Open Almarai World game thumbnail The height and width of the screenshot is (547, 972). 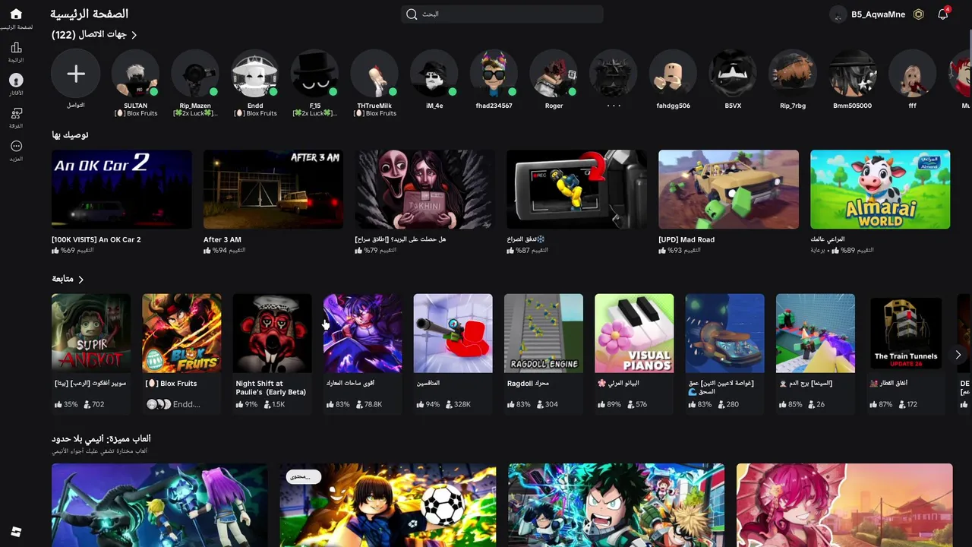pyautogui.click(x=880, y=189)
